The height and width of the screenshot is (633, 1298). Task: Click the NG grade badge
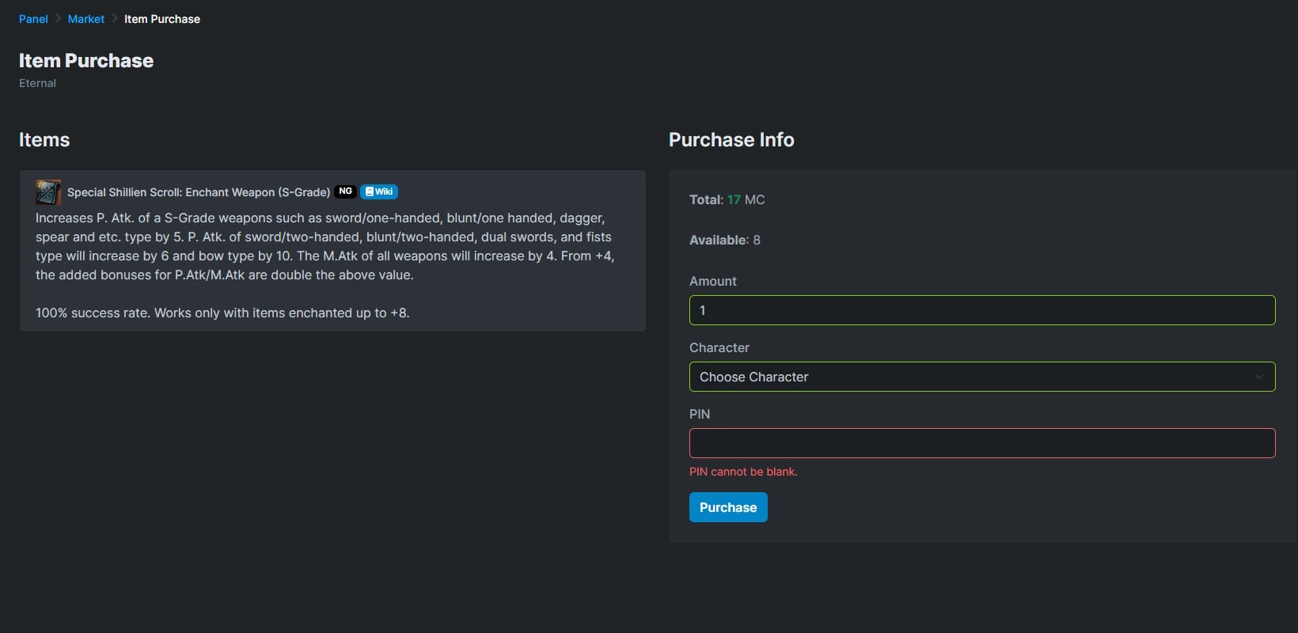[x=345, y=191]
